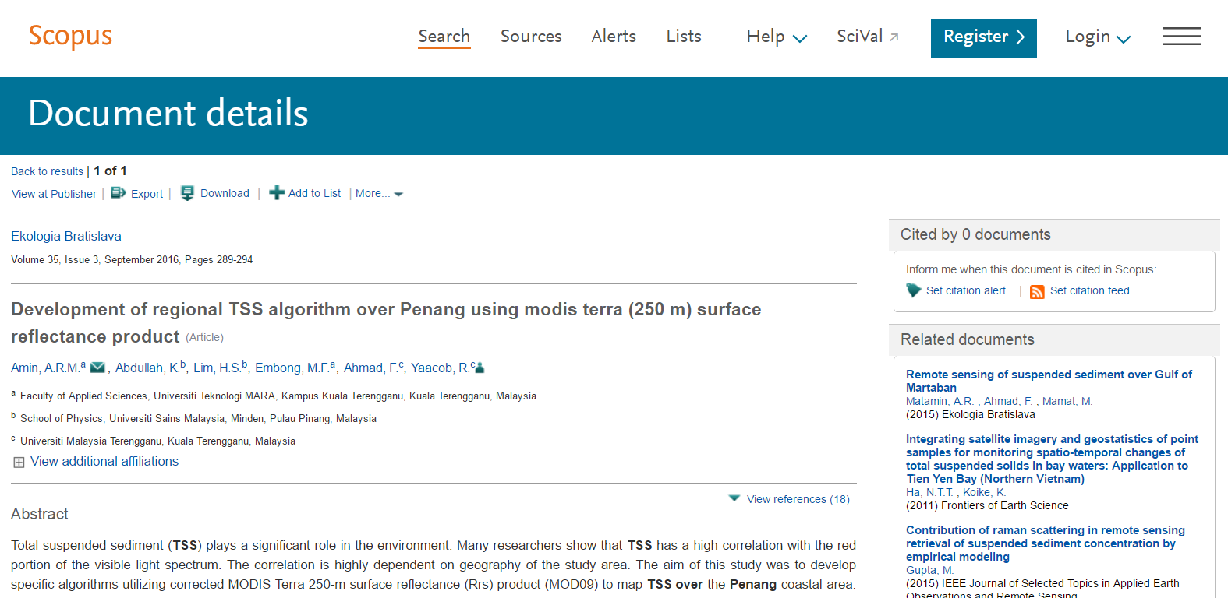Click View at Publisher link
Image resolution: width=1228 pixels, height=598 pixels.
(54, 194)
